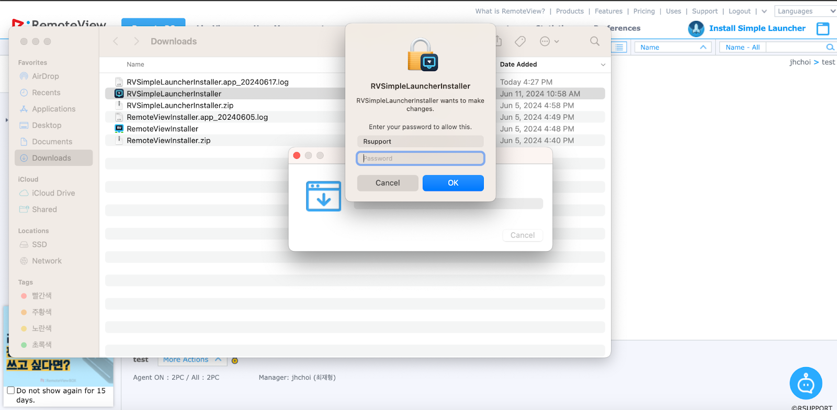837x410 pixels.
Task: Switch to list view icon
Action: pyautogui.click(x=619, y=47)
